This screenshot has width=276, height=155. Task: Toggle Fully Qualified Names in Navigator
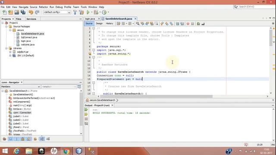click(x=35, y=139)
